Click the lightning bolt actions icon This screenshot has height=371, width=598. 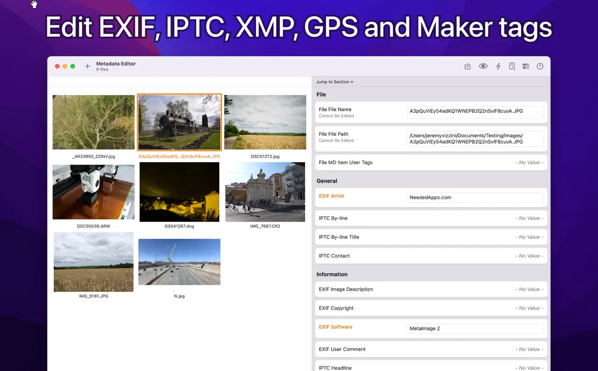pos(498,66)
